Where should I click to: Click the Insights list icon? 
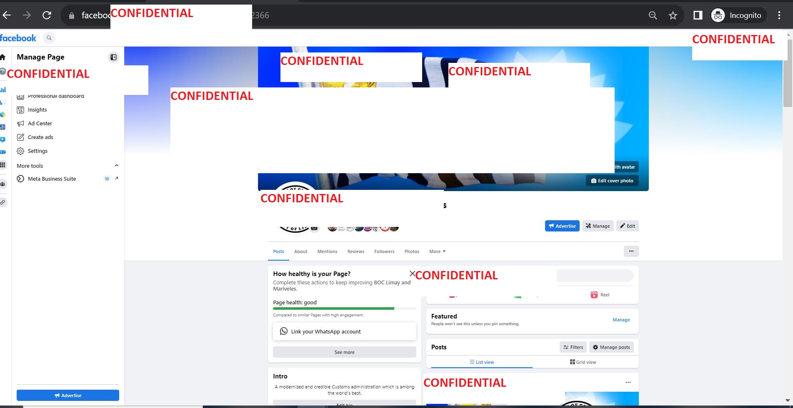click(20, 110)
